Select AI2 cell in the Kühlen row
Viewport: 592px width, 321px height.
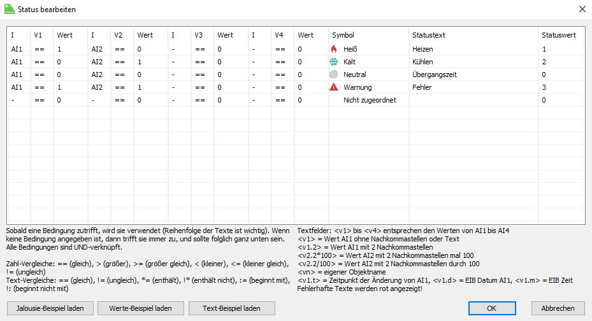pos(97,62)
